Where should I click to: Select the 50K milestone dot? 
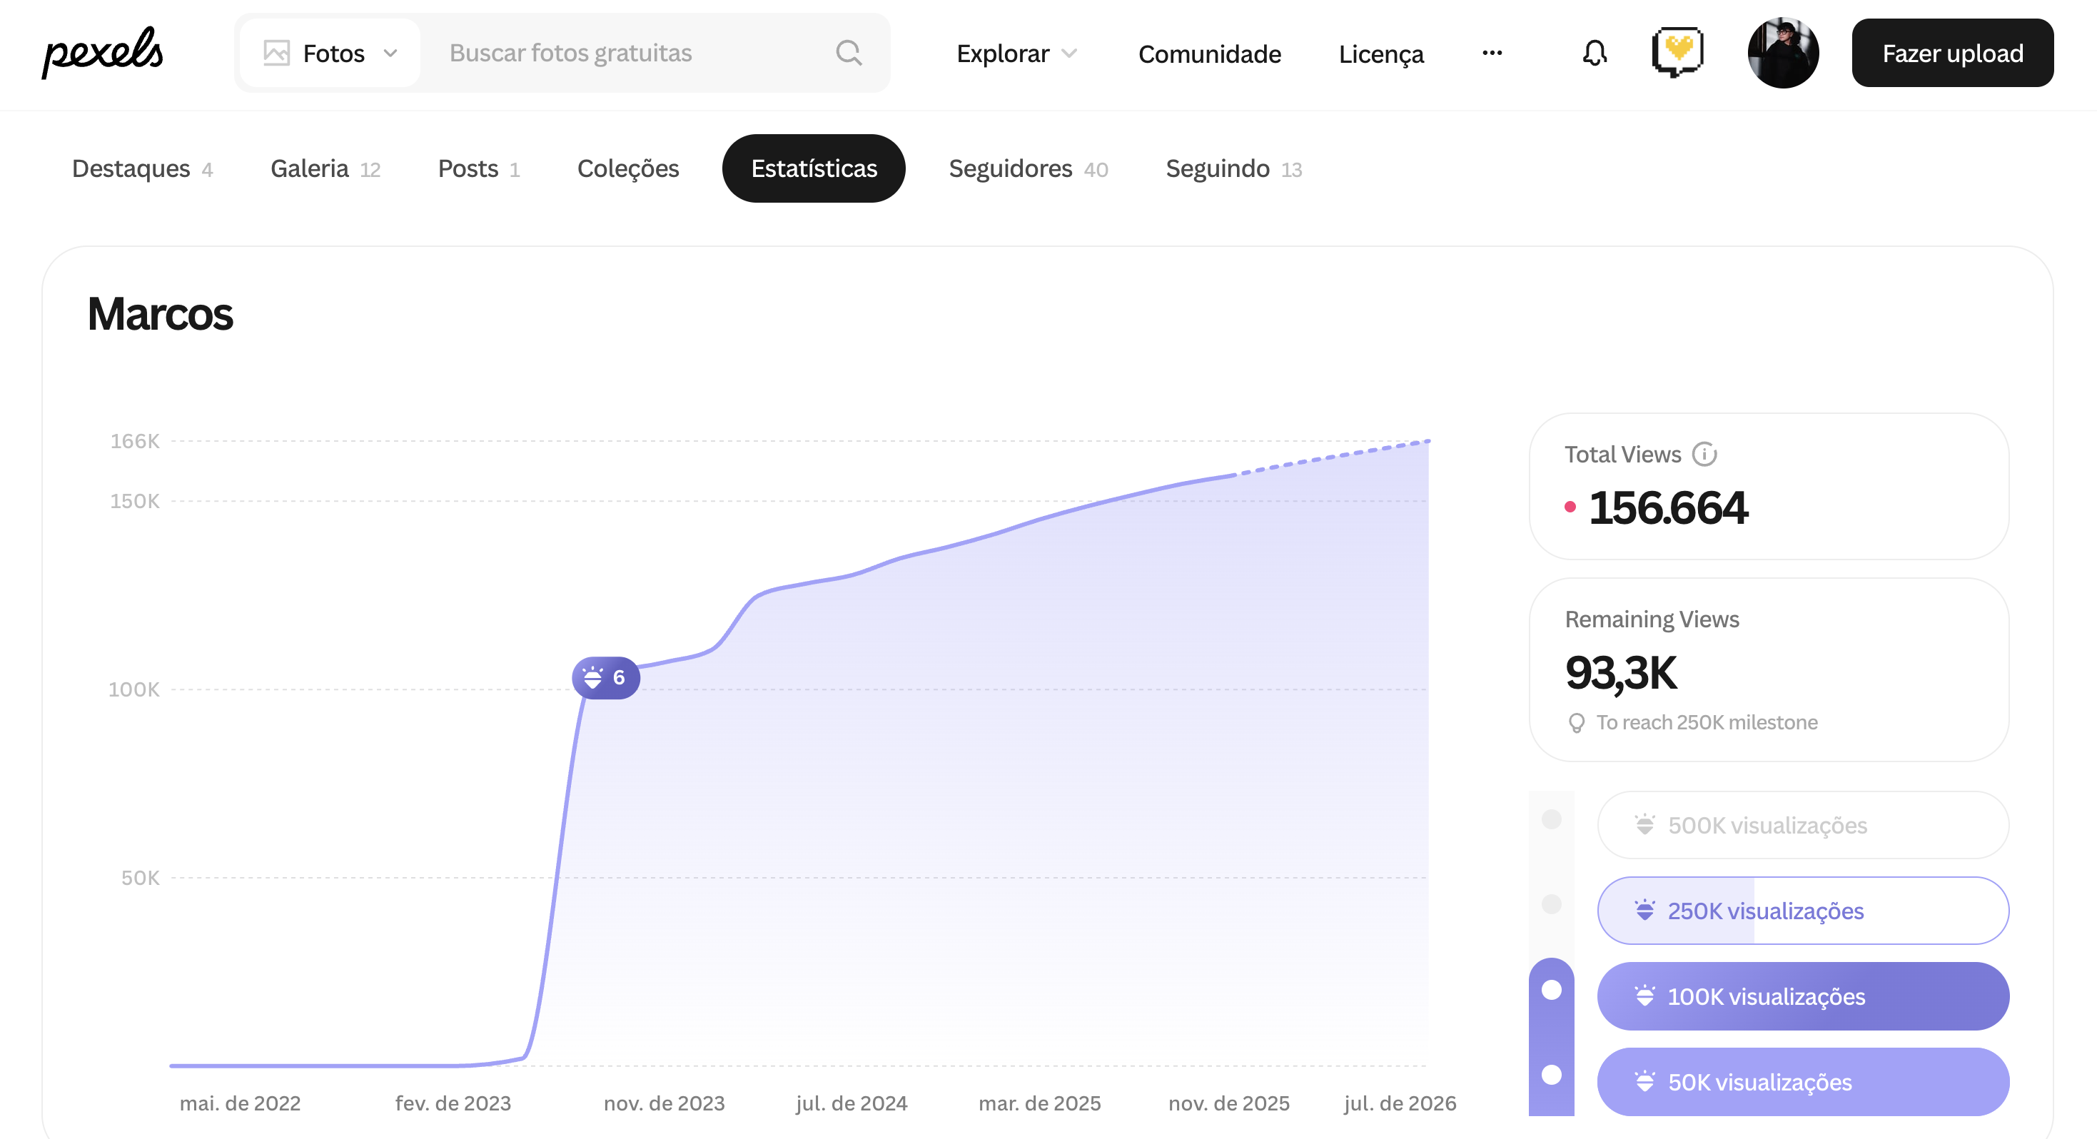click(x=1552, y=1075)
